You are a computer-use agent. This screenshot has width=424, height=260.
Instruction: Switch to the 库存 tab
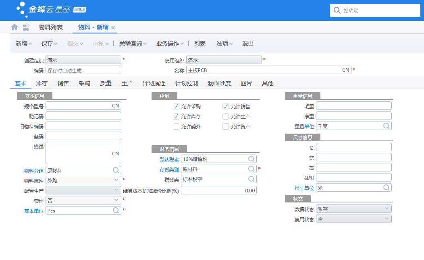click(x=42, y=83)
